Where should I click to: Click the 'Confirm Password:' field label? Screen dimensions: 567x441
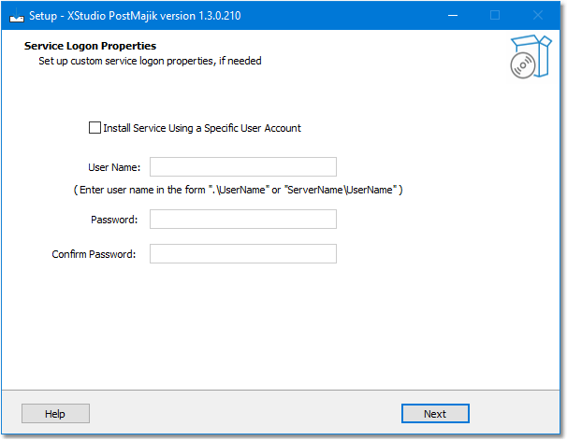pyautogui.click(x=94, y=254)
